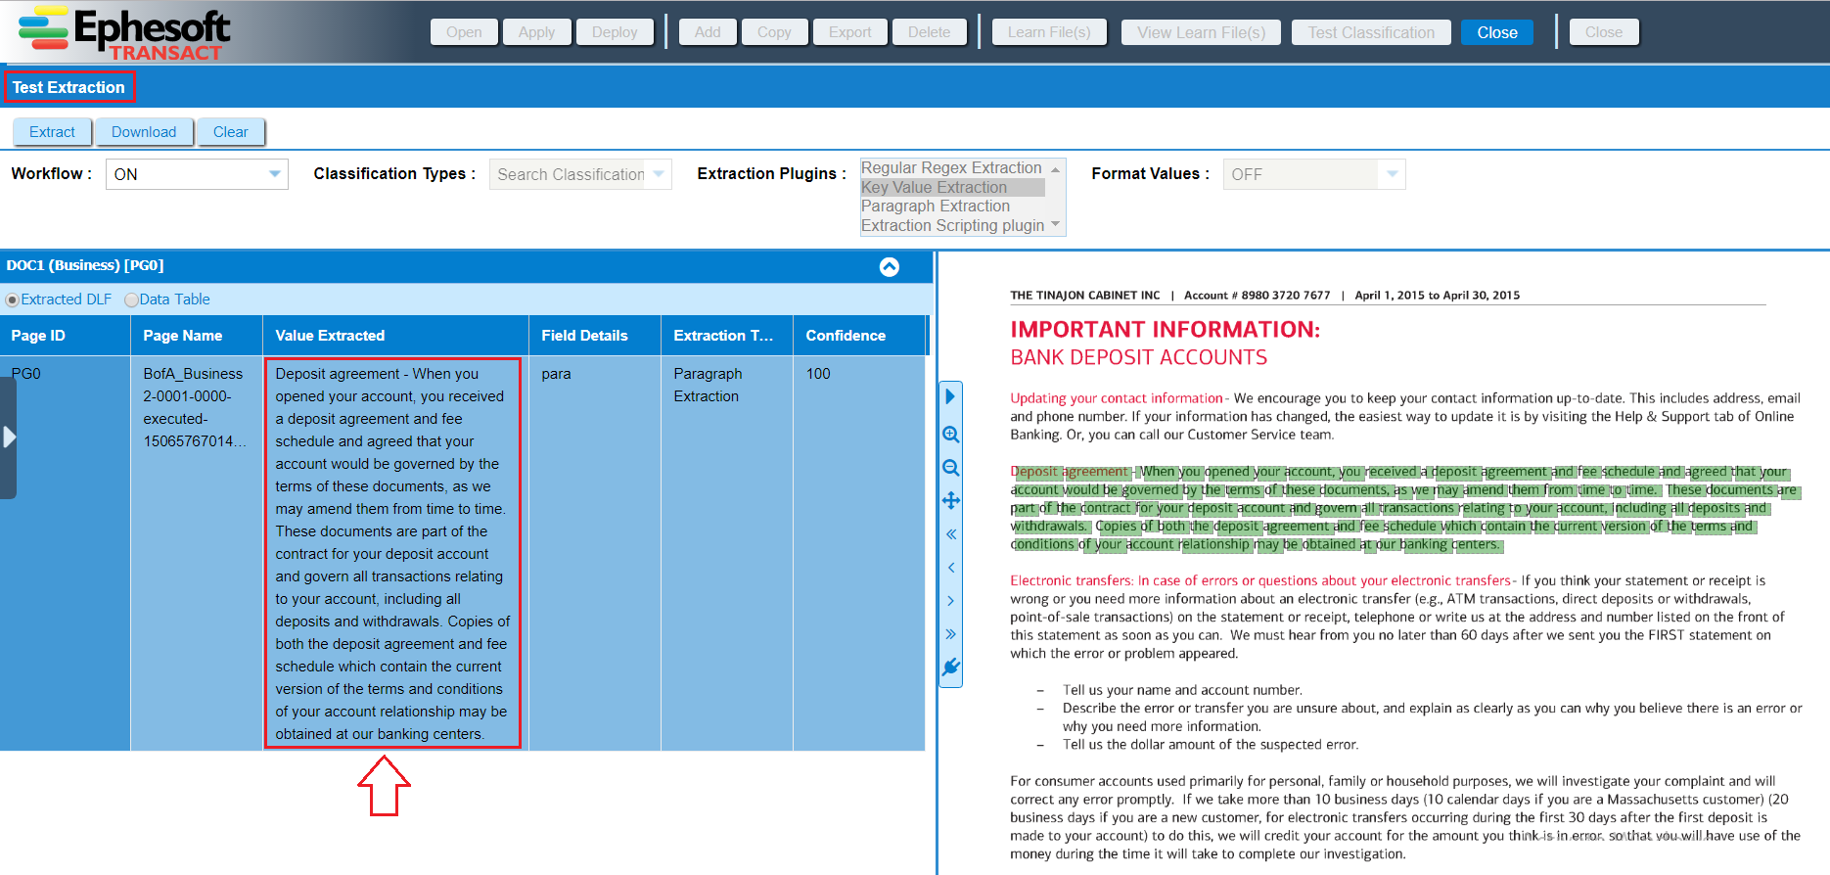Click the Deploy toolbar button
This screenshot has height=875, width=1830.
[x=615, y=32]
